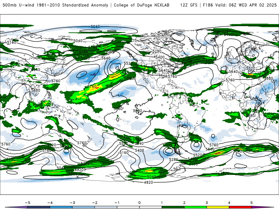Screen dimensions: 279x209
Task: Click the 'F186' forecast hour label
Action: click(208, 5)
